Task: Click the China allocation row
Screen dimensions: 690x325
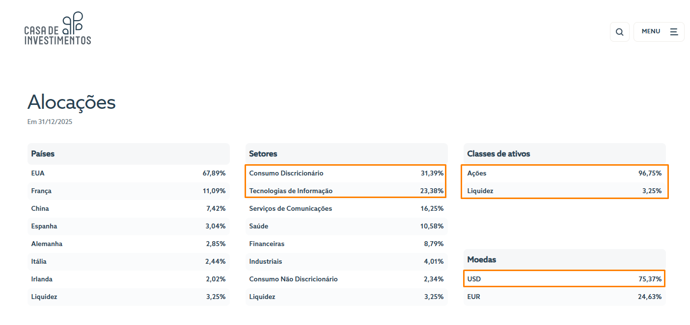Action: coord(129,209)
